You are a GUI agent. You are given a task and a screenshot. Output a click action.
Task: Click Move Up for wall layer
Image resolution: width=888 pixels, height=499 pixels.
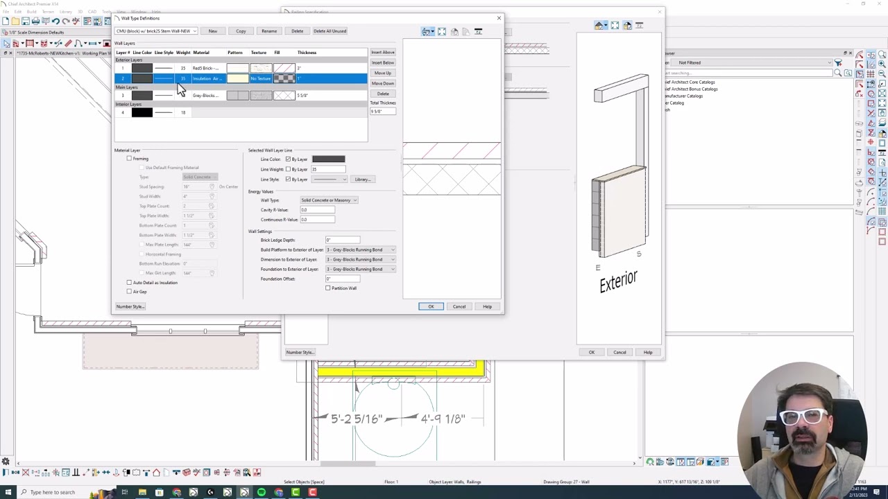[x=383, y=73]
